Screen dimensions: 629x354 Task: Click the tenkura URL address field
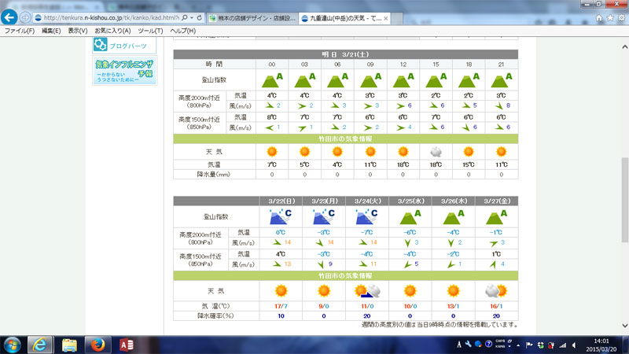click(x=111, y=17)
